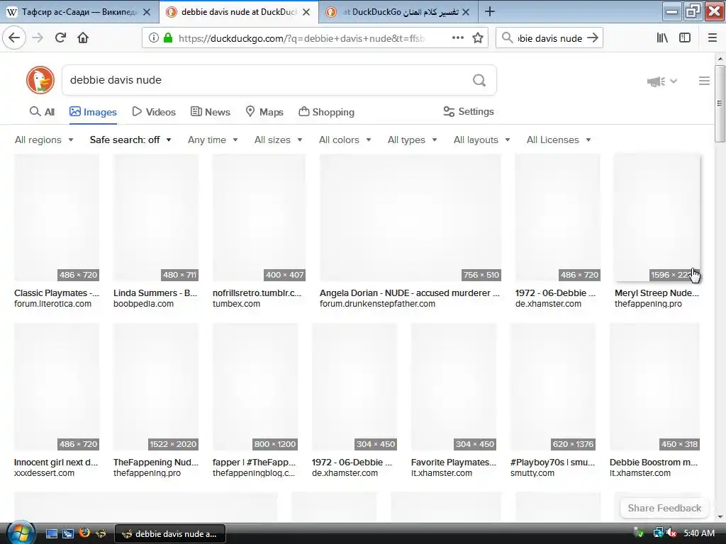The image size is (726, 544).
Task: Click the Share Feedback button
Action: pos(664,508)
